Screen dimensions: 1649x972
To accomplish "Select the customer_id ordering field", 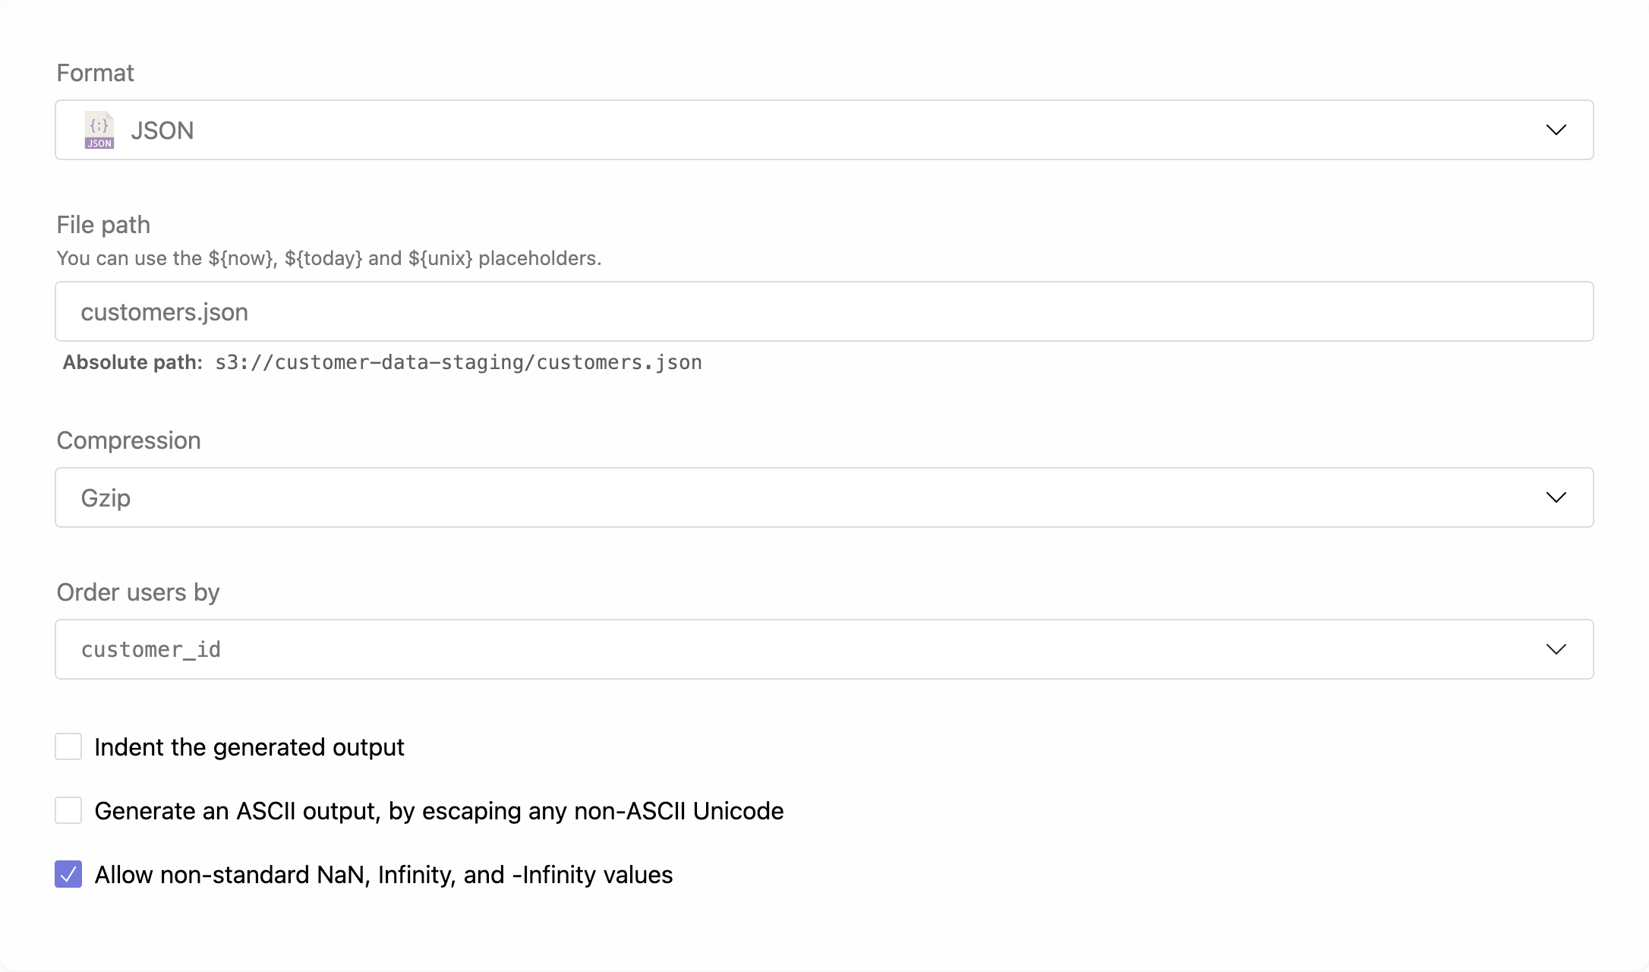I will point(151,649).
